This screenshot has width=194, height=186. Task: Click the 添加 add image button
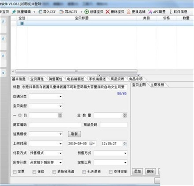[x=138, y=171]
